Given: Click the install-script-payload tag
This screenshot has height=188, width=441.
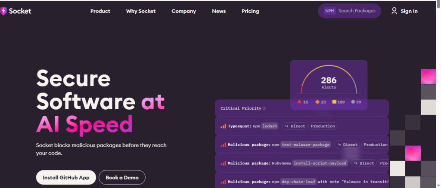Looking at the screenshot, I should 320,163.
